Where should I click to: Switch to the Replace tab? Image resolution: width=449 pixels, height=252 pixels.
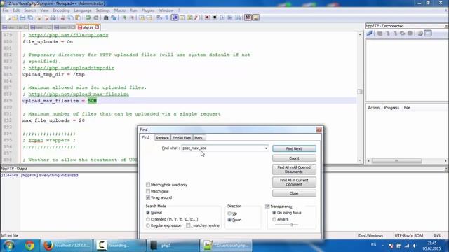(162, 138)
